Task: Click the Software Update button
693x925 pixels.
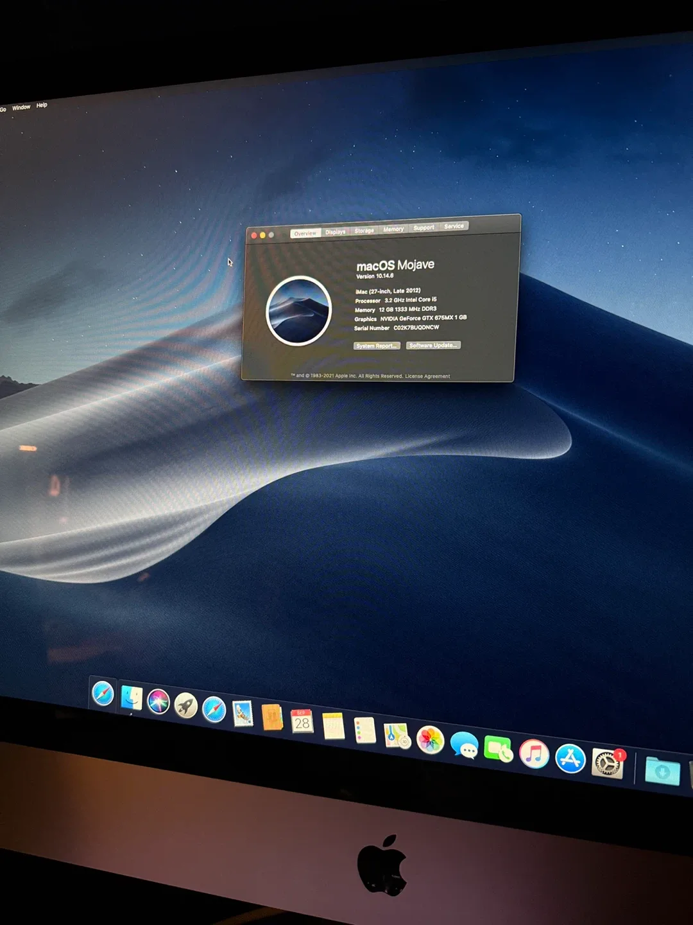Action: point(432,345)
